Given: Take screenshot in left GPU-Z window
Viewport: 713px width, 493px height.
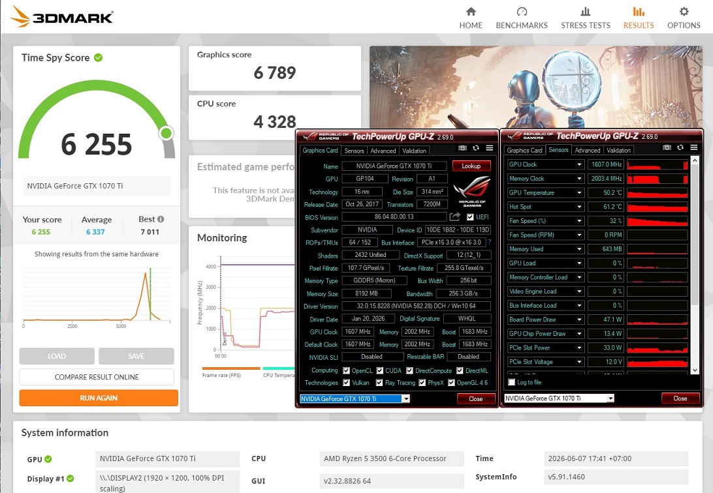Looking at the screenshot, I should click(462, 148).
